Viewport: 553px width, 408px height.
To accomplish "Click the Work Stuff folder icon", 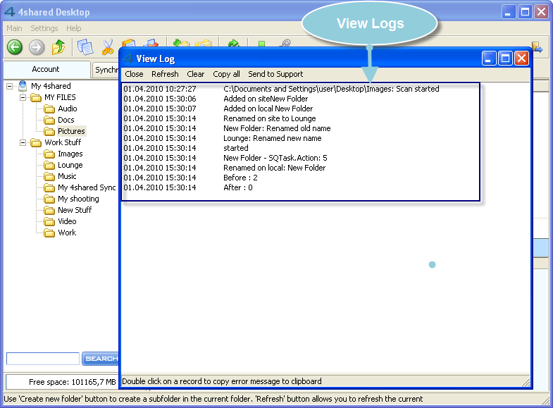I will point(36,142).
